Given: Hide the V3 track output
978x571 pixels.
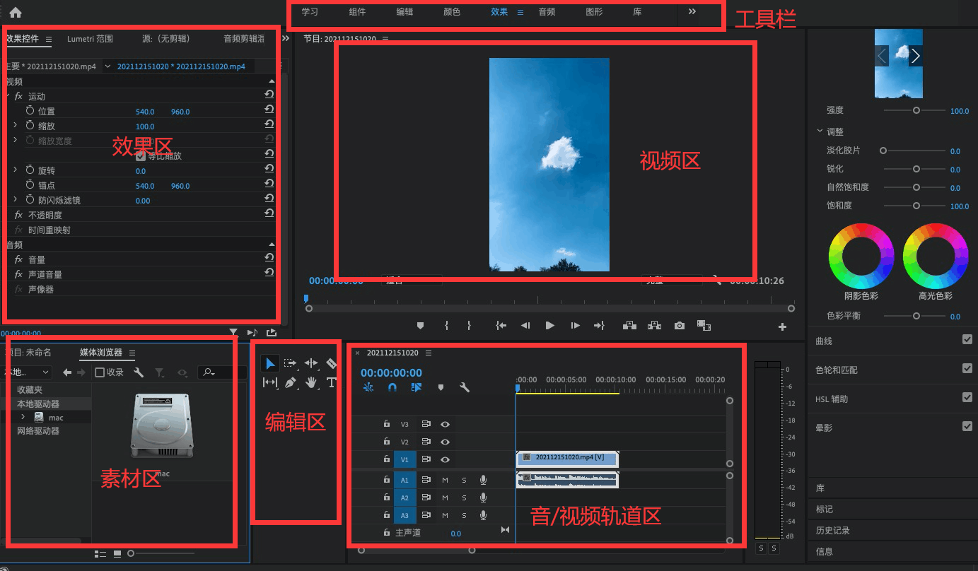Looking at the screenshot, I should pyautogui.click(x=446, y=424).
